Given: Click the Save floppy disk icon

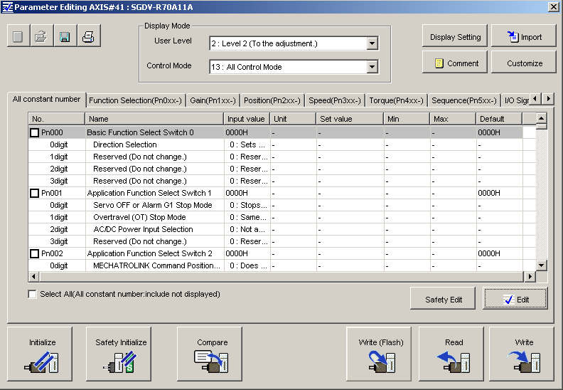Looking at the screenshot, I should [x=65, y=36].
